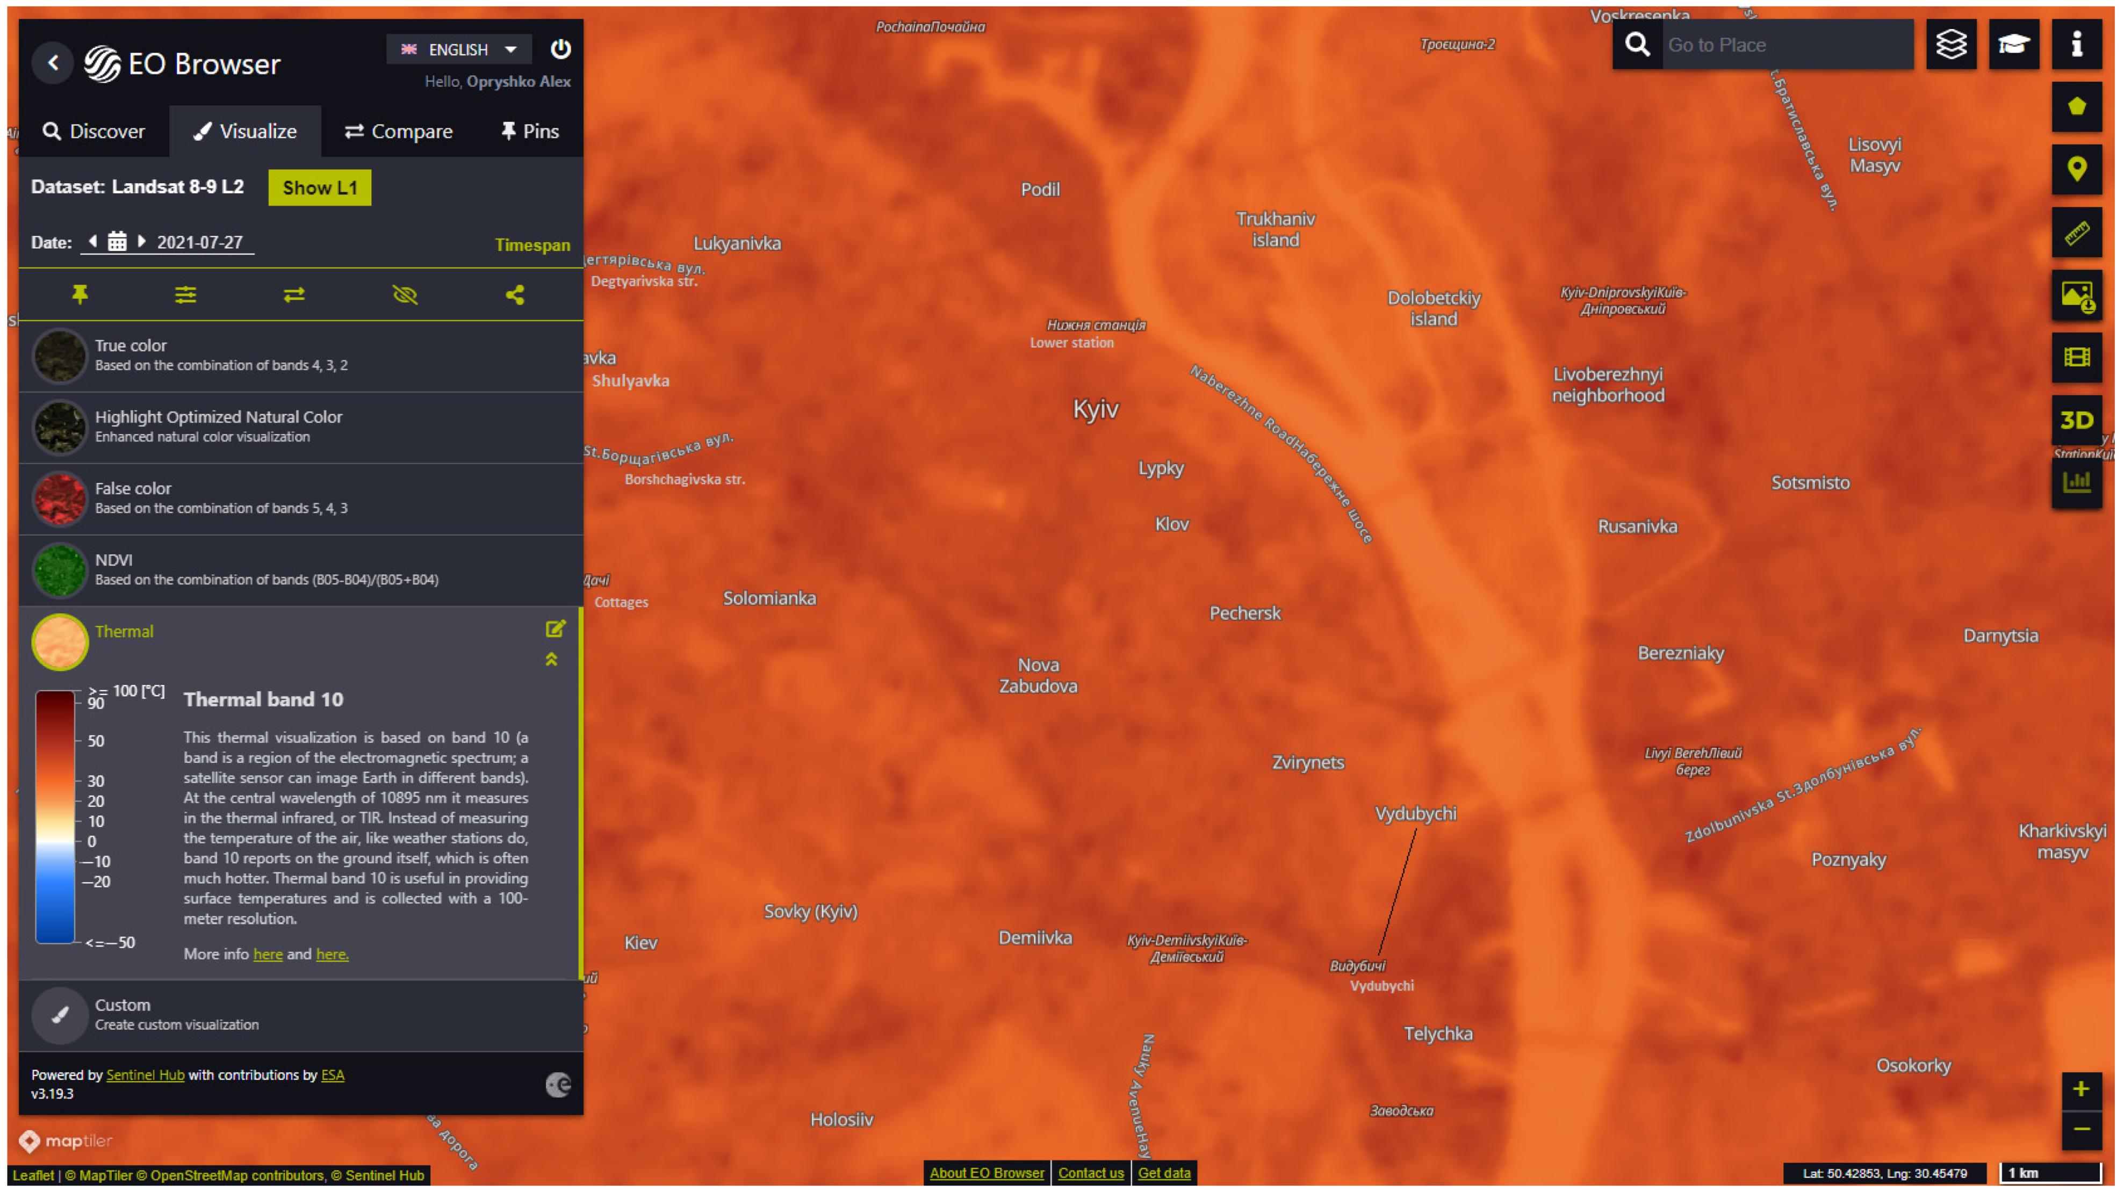Image resolution: width=2124 pixels, height=1192 pixels.
Task: Toggle layer visibility with crossed eye icon
Action: tap(405, 294)
